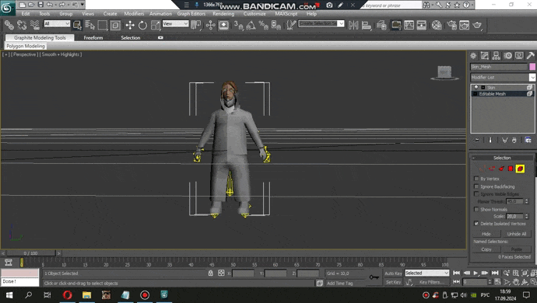
Task: Open the key mode 'Selected' dropdown
Action: pos(426,273)
